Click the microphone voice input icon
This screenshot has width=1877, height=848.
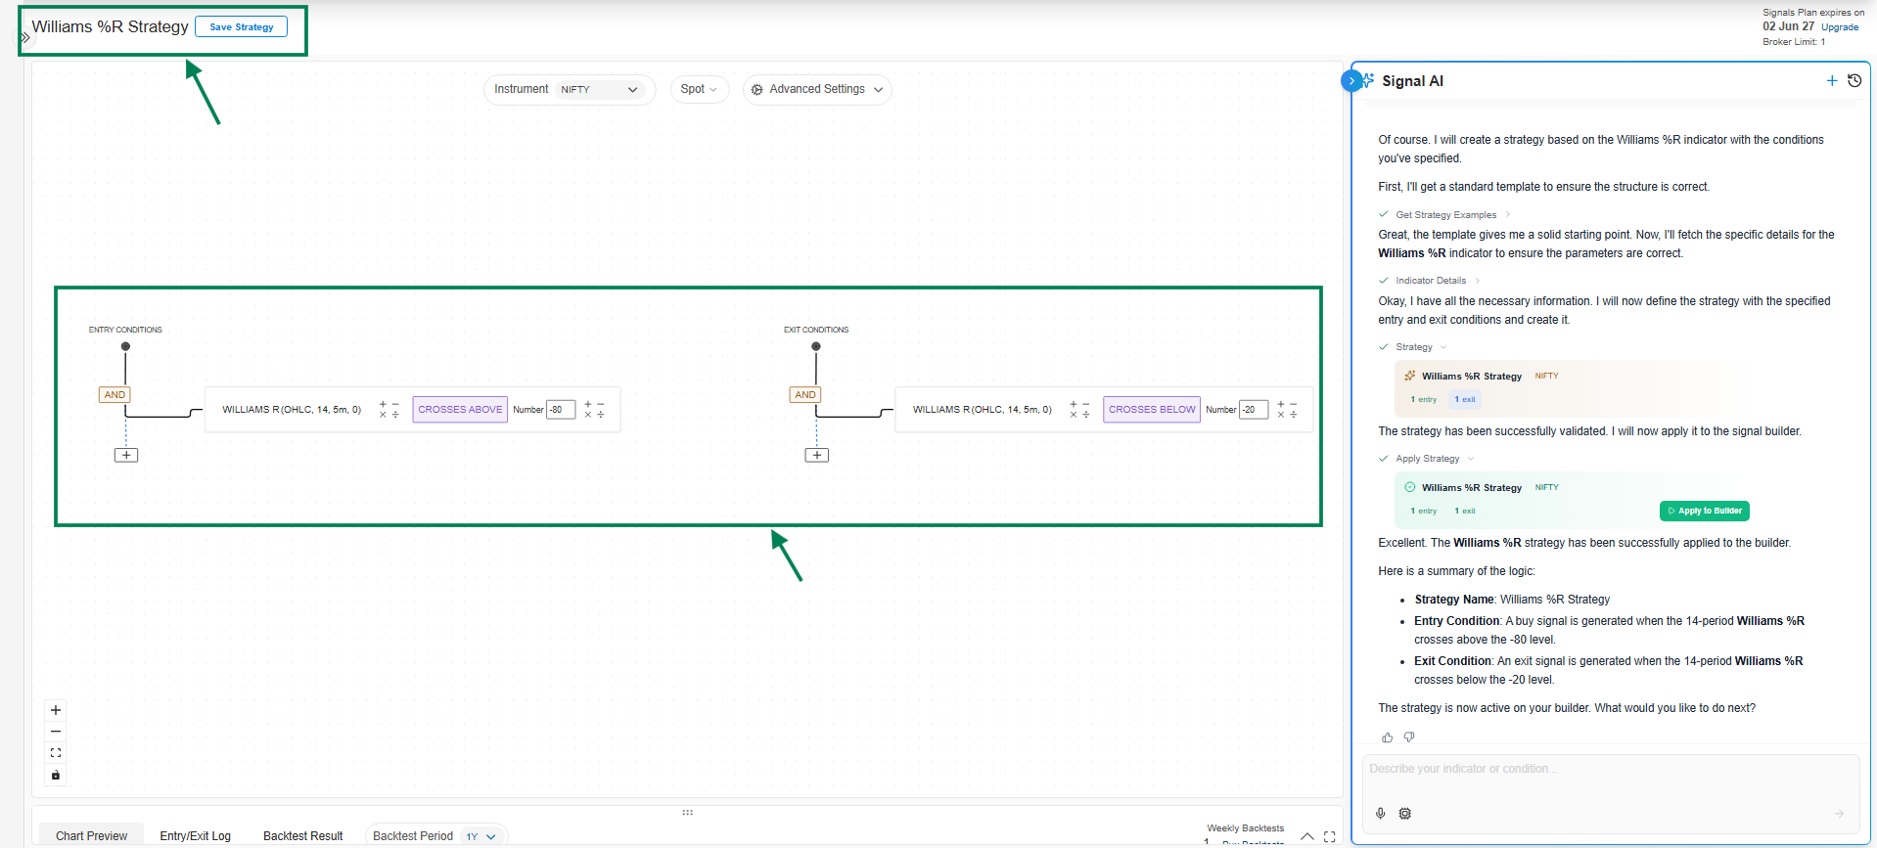[1380, 813]
